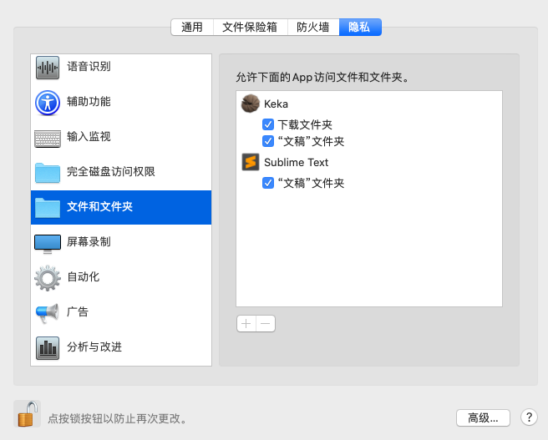Click the Sublime Text app name
Viewport: 548px width, 440px height.
coord(297,162)
